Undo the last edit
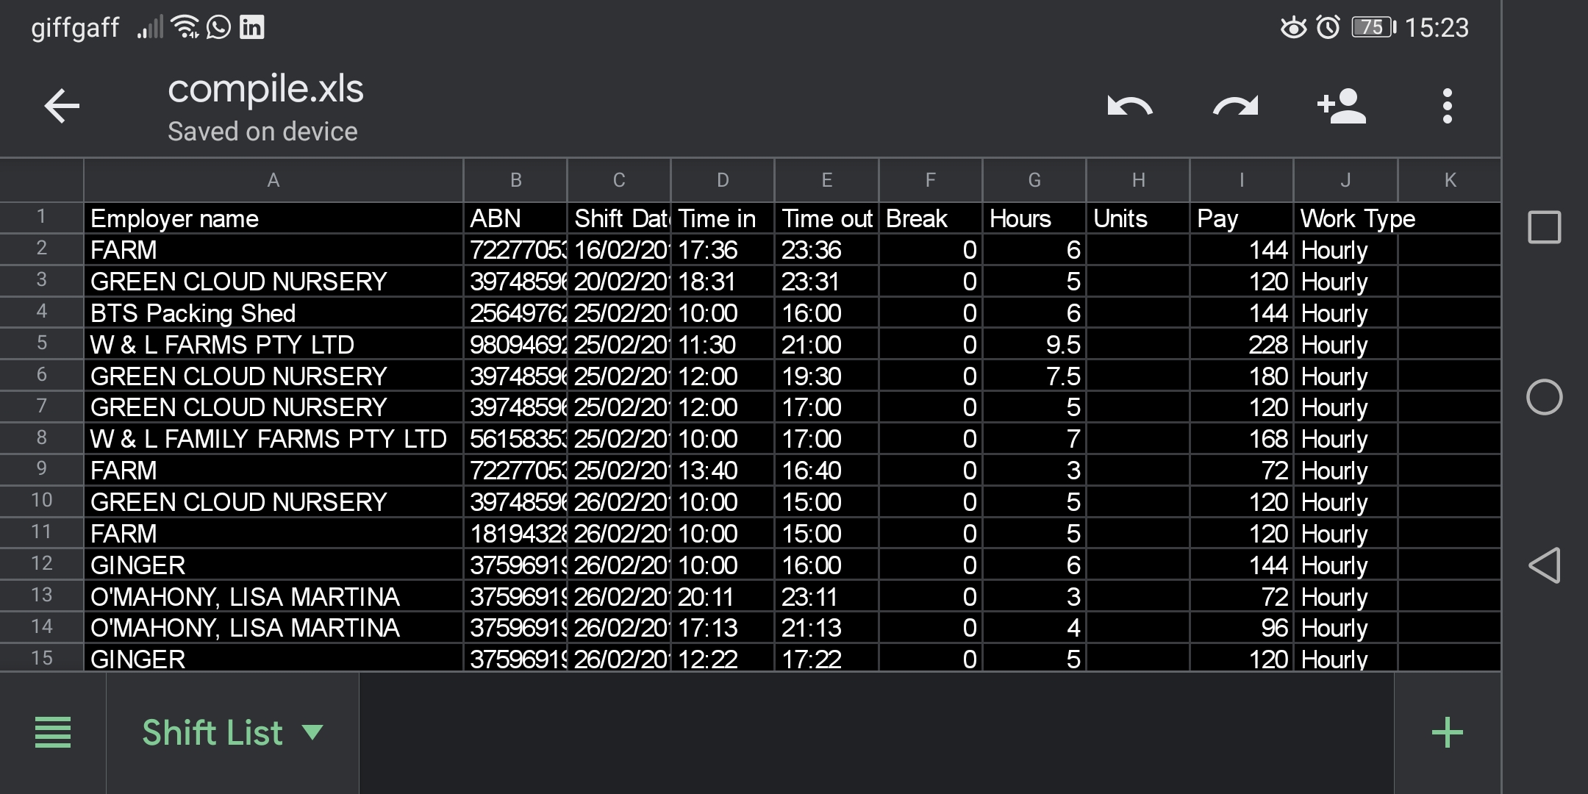The width and height of the screenshot is (1588, 794). (1130, 107)
